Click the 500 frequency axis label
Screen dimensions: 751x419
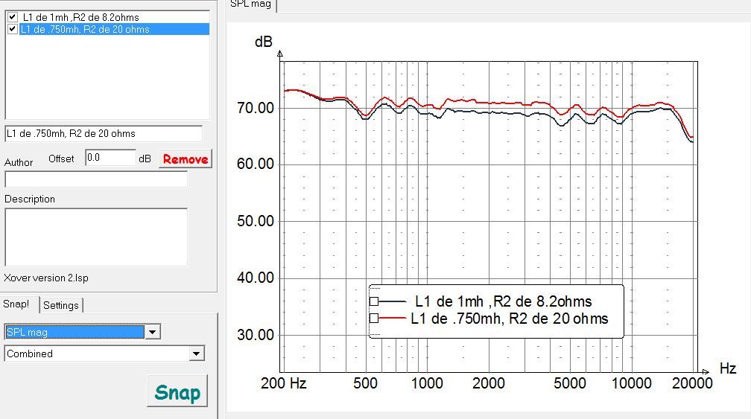click(x=365, y=383)
